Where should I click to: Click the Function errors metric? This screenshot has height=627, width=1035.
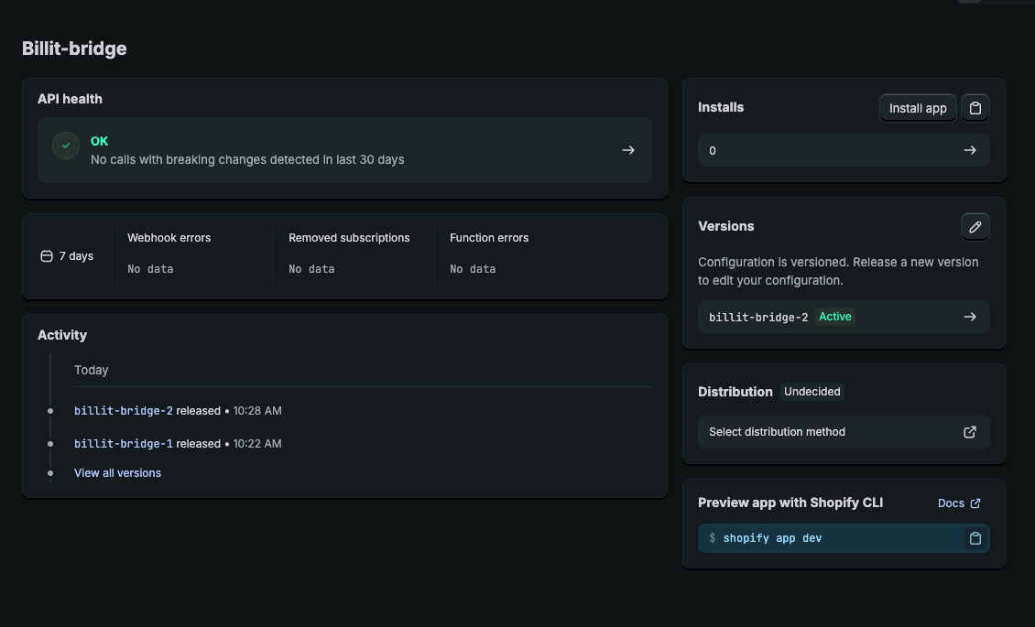click(x=489, y=238)
